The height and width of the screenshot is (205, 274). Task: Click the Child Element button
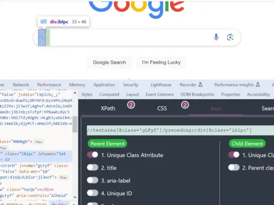[247, 144]
